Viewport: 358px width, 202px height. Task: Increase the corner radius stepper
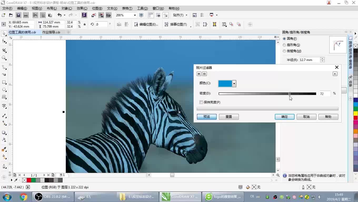322,58
